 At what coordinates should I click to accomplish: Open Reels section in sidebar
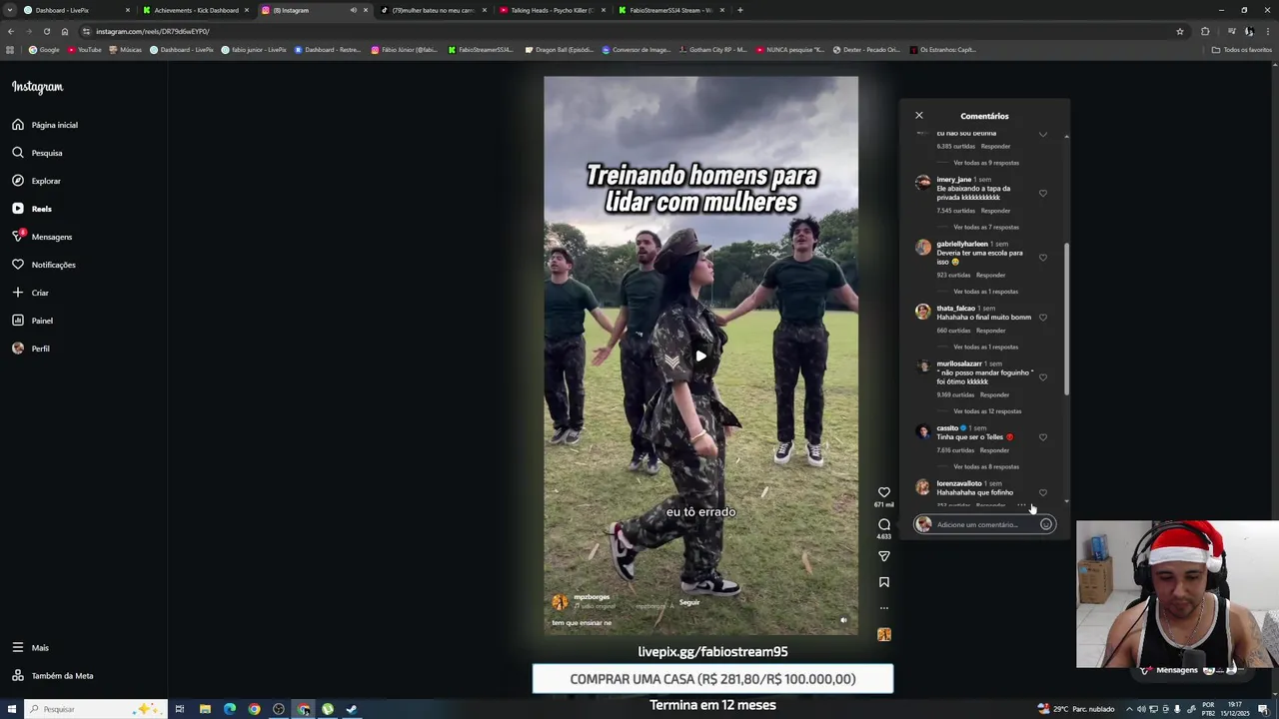(32, 209)
